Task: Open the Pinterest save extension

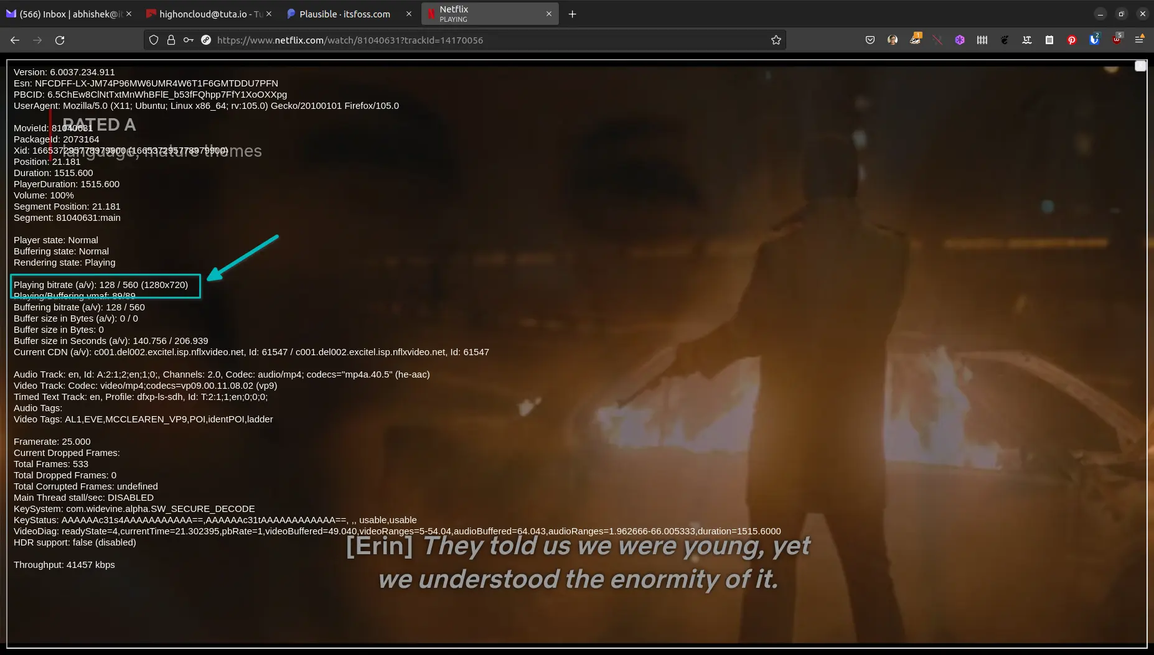Action: click(1072, 40)
